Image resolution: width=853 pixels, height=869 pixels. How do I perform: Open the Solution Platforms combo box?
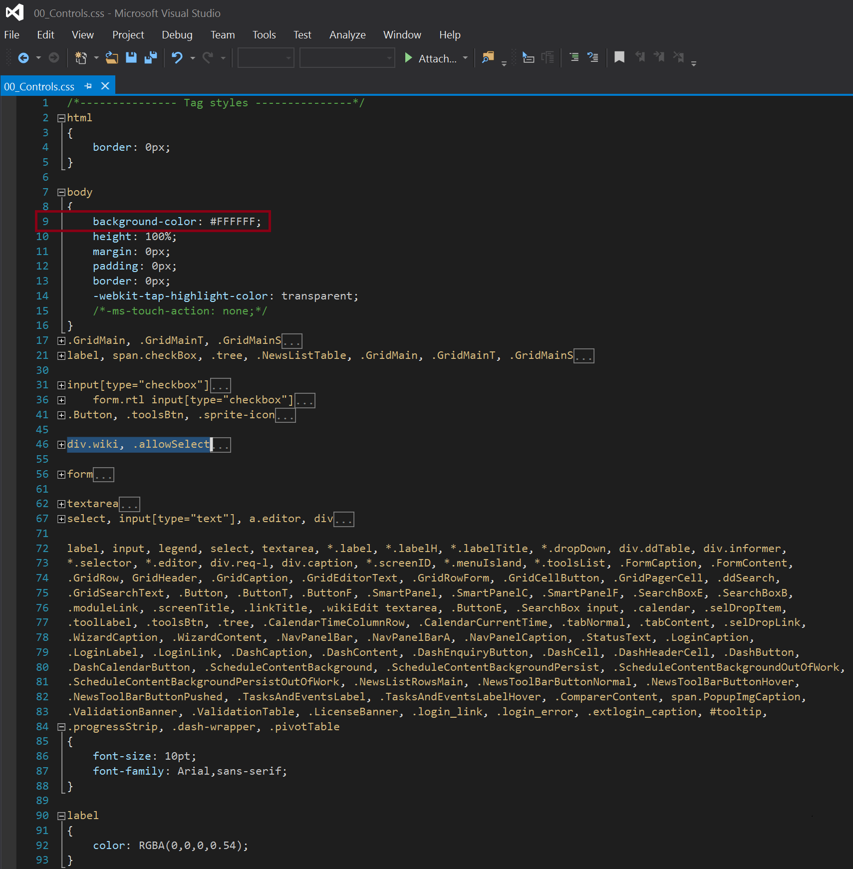347,58
